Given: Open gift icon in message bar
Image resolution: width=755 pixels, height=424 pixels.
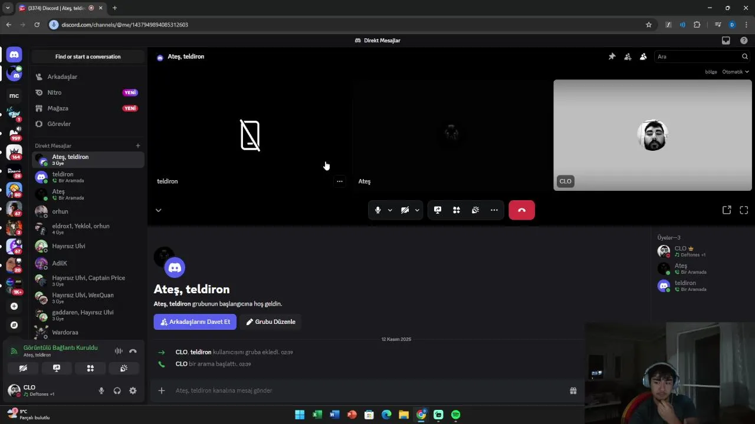Looking at the screenshot, I should tap(573, 390).
